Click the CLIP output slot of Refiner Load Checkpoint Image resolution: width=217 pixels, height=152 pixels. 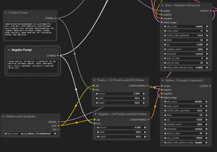pyautogui.click(x=59, y=126)
